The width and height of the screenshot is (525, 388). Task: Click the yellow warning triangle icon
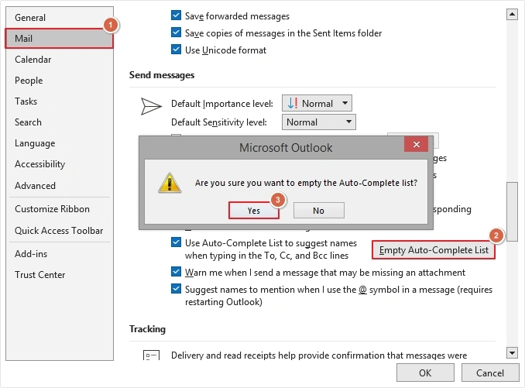point(170,183)
